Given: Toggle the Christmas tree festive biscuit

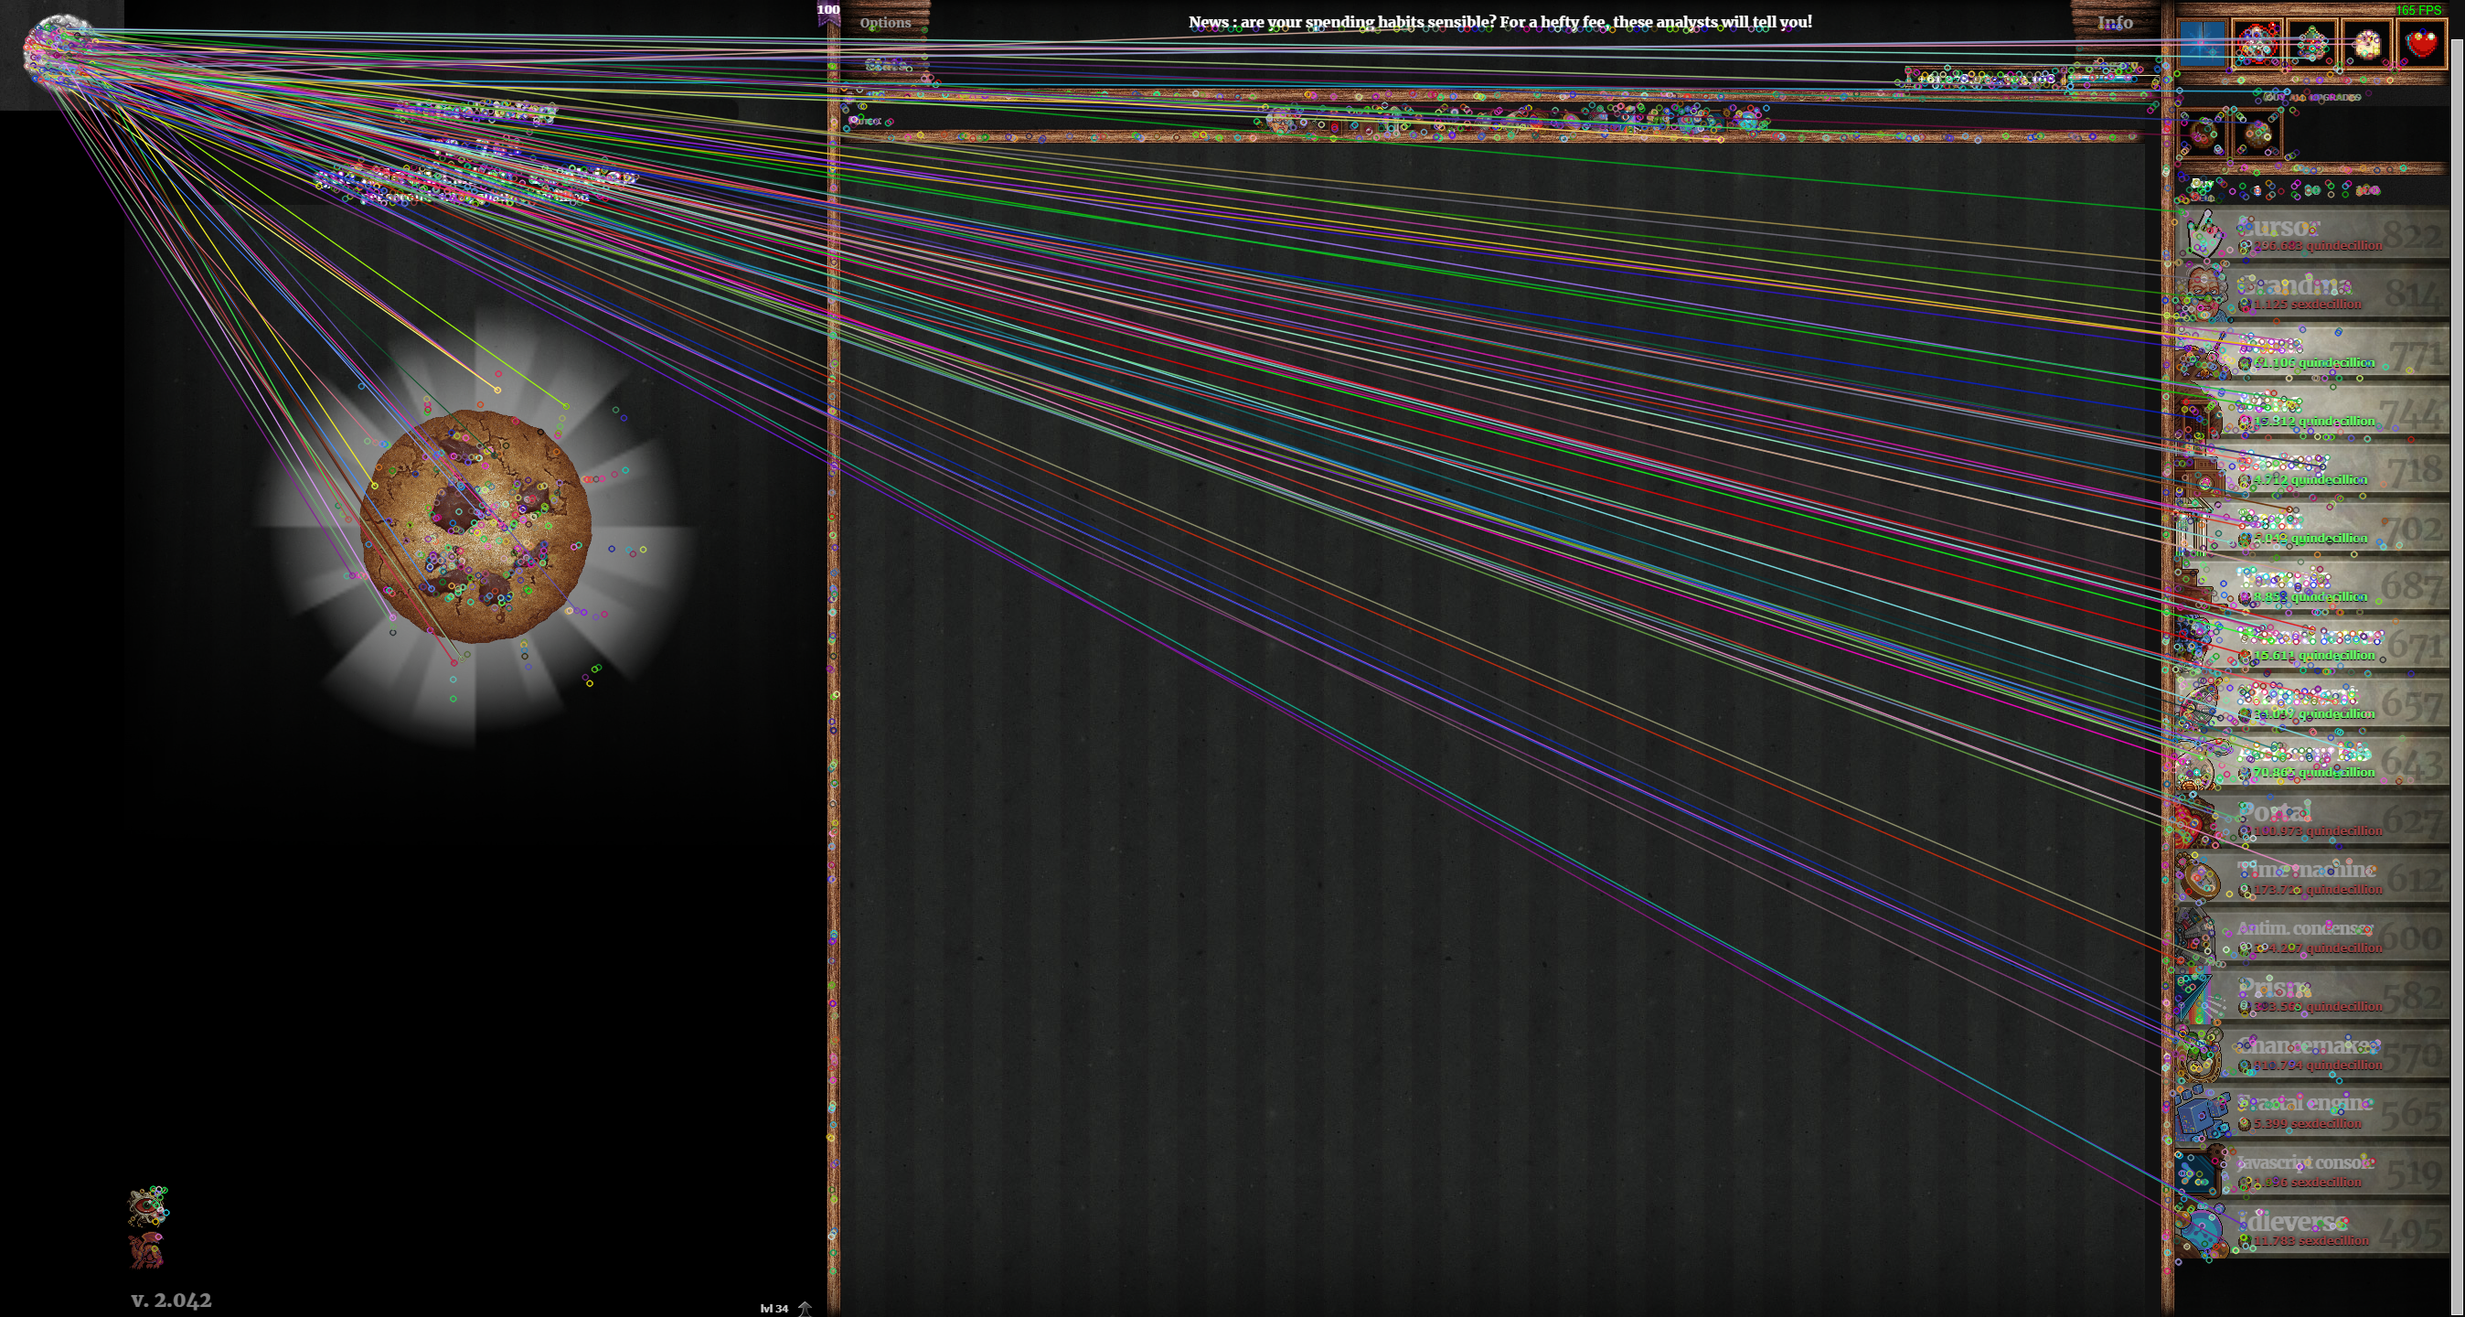Looking at the screenshot, I should tap(2311, 45).
